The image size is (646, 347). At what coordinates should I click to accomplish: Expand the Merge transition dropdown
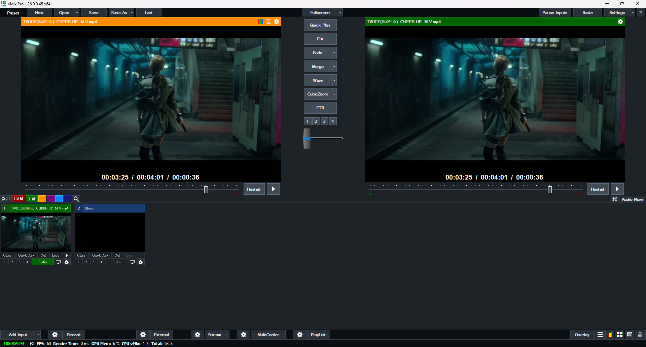[334, 67]
